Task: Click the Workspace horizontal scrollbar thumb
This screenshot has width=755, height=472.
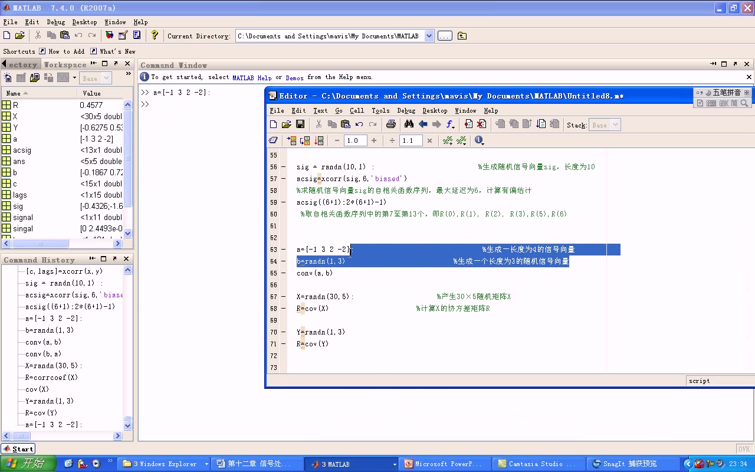Action: click(x=40, y=243)
